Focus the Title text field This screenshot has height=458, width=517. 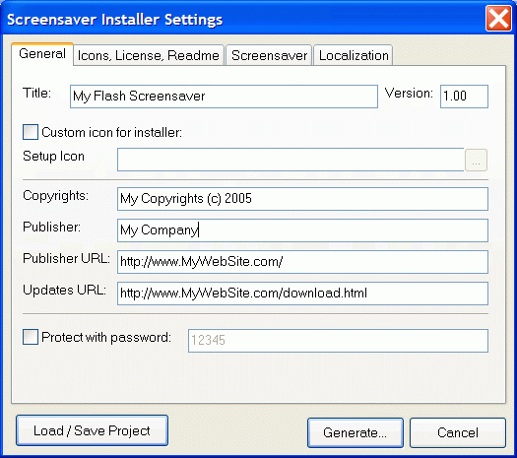[224, 97]
